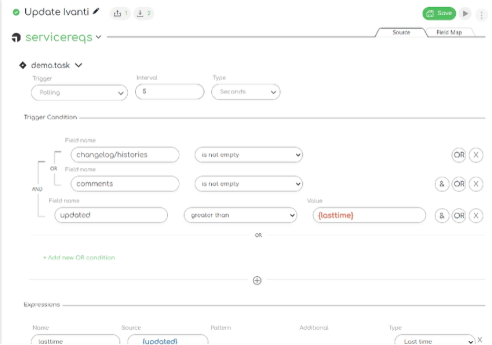Screen dimensions: 492x345
Task: Click the updated field name input
Action: (x=111, y=215)
